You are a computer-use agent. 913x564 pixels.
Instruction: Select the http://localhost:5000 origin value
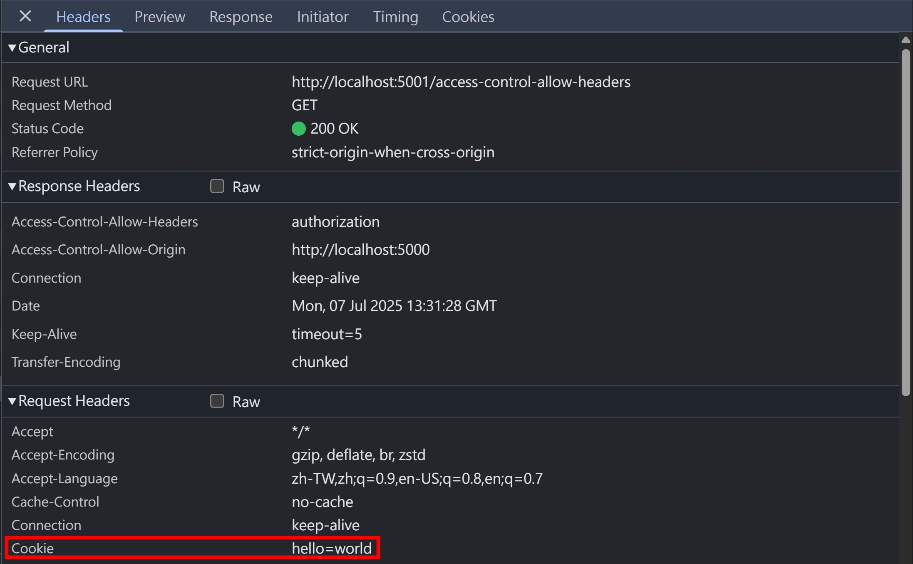(361, 250)
